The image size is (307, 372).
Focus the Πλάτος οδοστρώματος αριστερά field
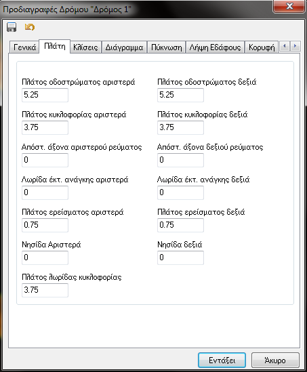(45, 95)
